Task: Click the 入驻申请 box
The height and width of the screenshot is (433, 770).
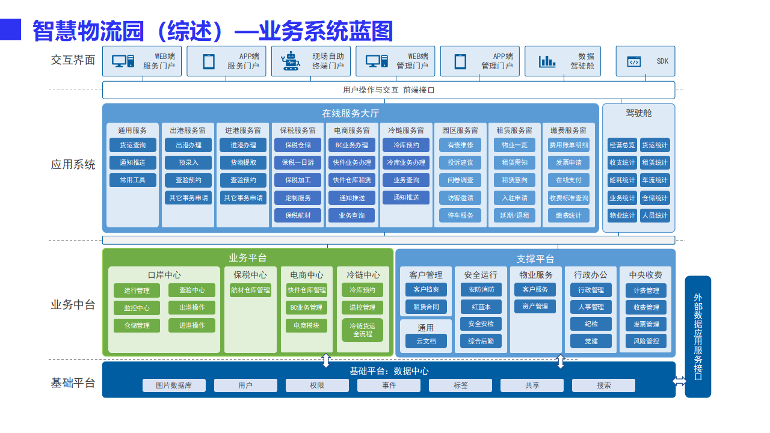Action: coord(514,198)
